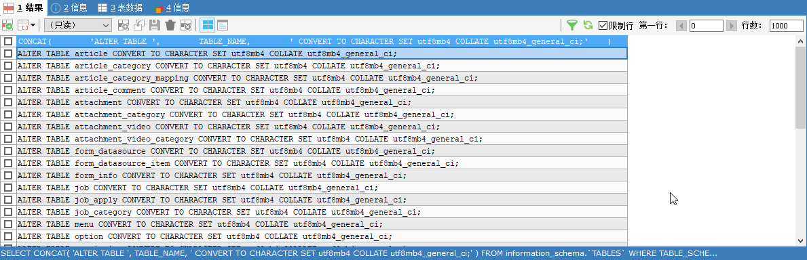The width and height of the screenshot is (807, 260).
Task: Check the box for the attachment row
Action: point(8,102)
